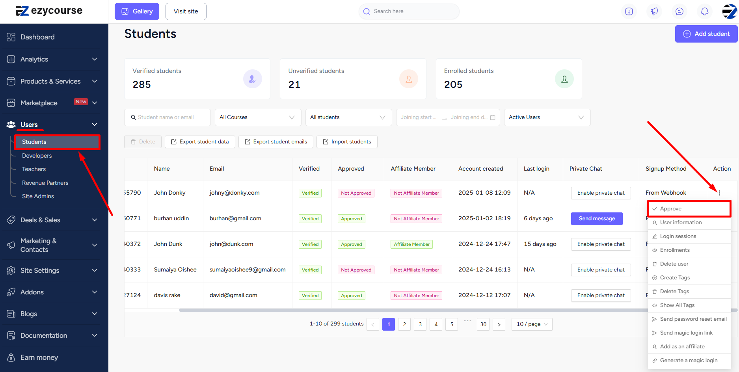The height and width of the screenshot is (372, 739).
Task: Select Enrollments in action menu
Action: click(x=689, y=250)
